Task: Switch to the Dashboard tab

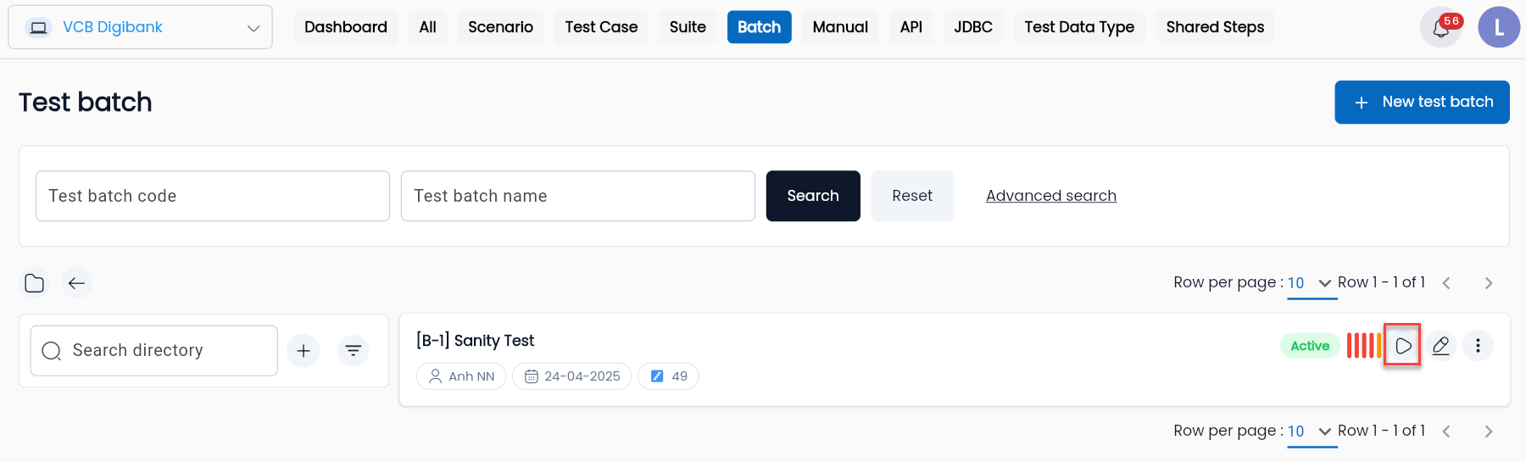Action: (x=346, y=27)
